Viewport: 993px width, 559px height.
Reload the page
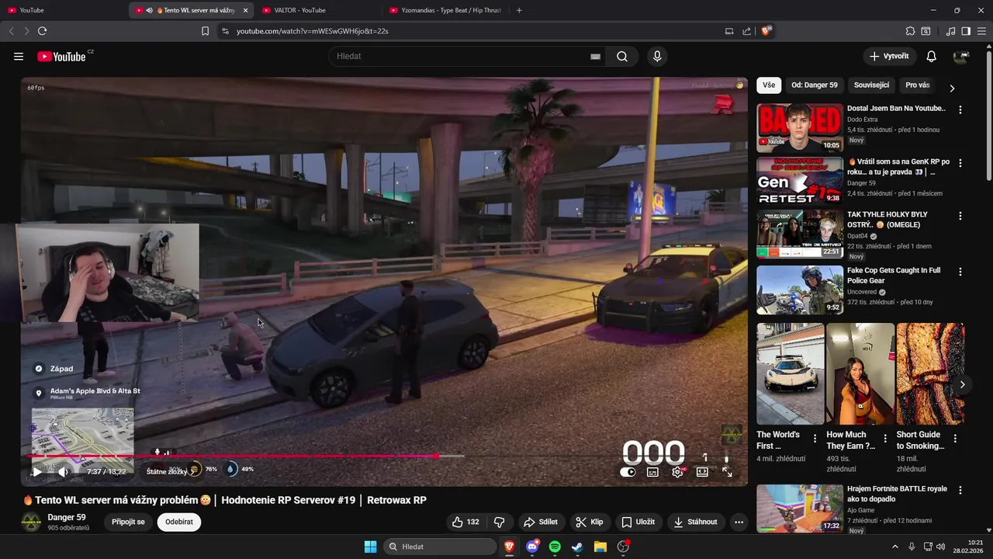coord(42,31)
